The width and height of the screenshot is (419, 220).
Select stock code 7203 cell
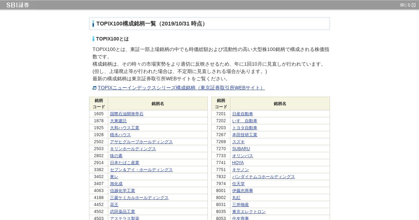pyautogui.click(x=221, y=128)
